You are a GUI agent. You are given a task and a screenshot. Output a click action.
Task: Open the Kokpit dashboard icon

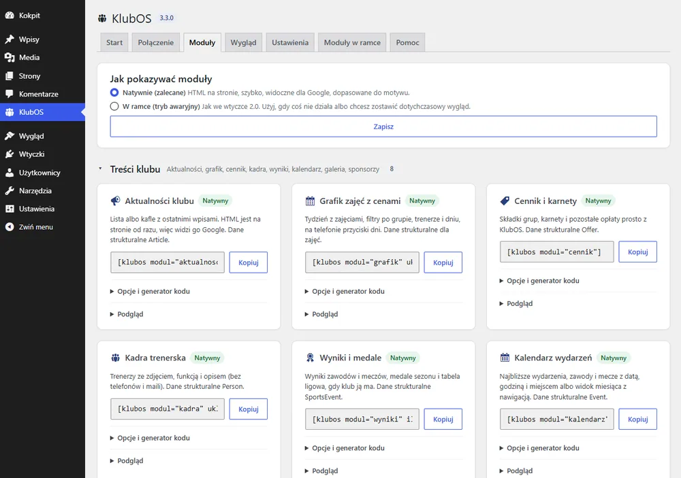click(10, 16)
